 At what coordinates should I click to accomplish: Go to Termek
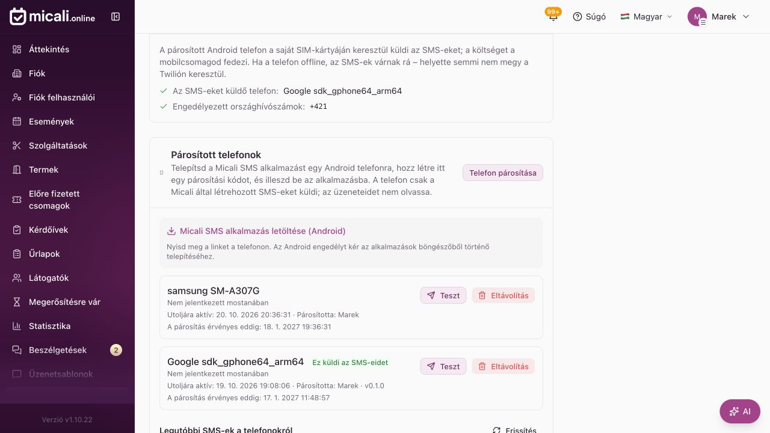67,170
